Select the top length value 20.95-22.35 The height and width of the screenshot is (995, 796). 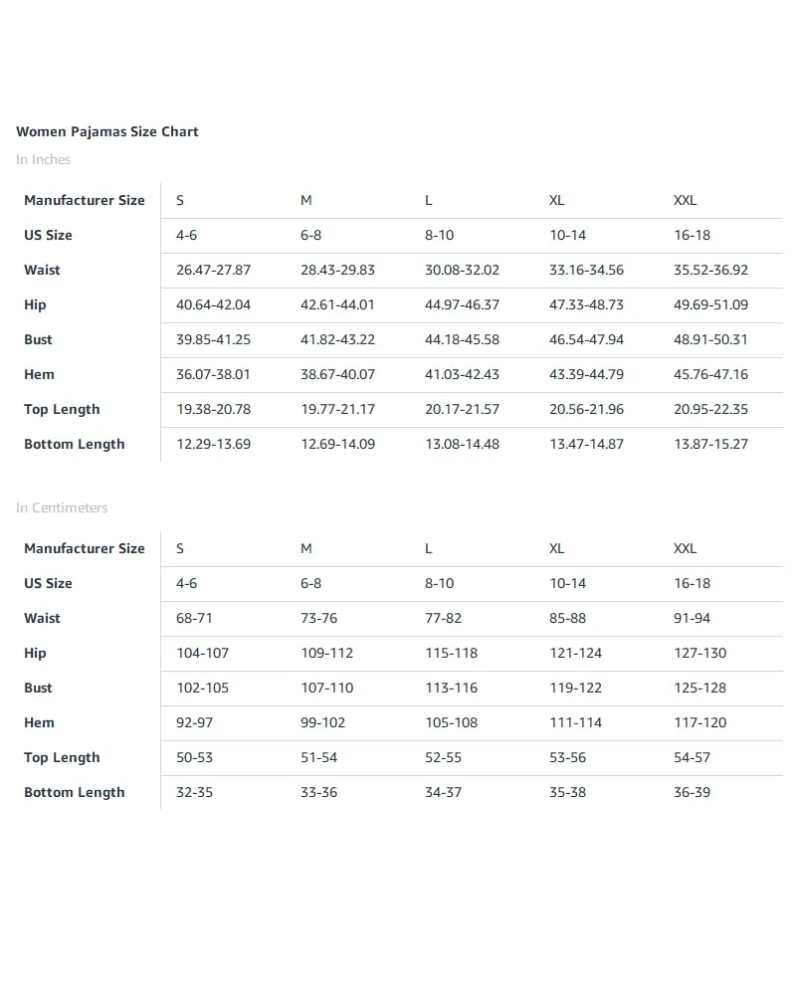(x=710, y=409)
